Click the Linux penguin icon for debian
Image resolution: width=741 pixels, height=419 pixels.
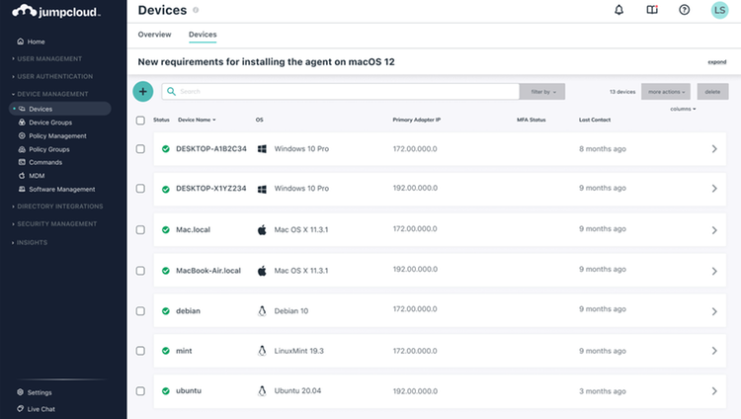pos(262,310)
